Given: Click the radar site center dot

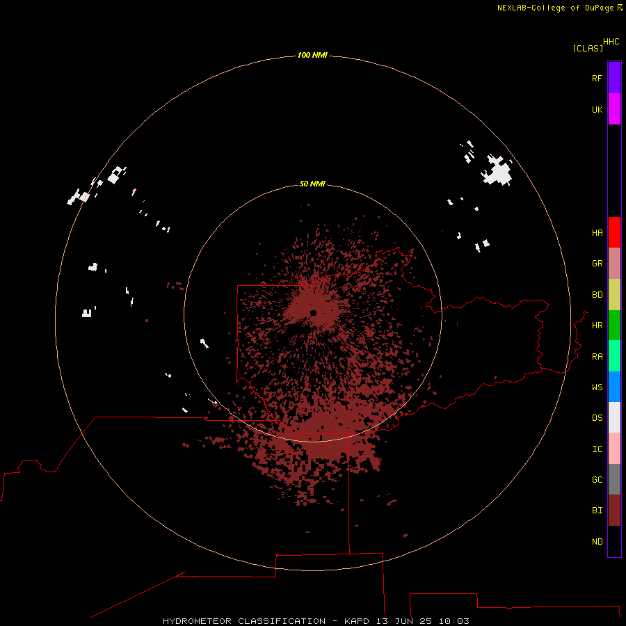Looking at the screenshot, I should click(x=313, y=313).
